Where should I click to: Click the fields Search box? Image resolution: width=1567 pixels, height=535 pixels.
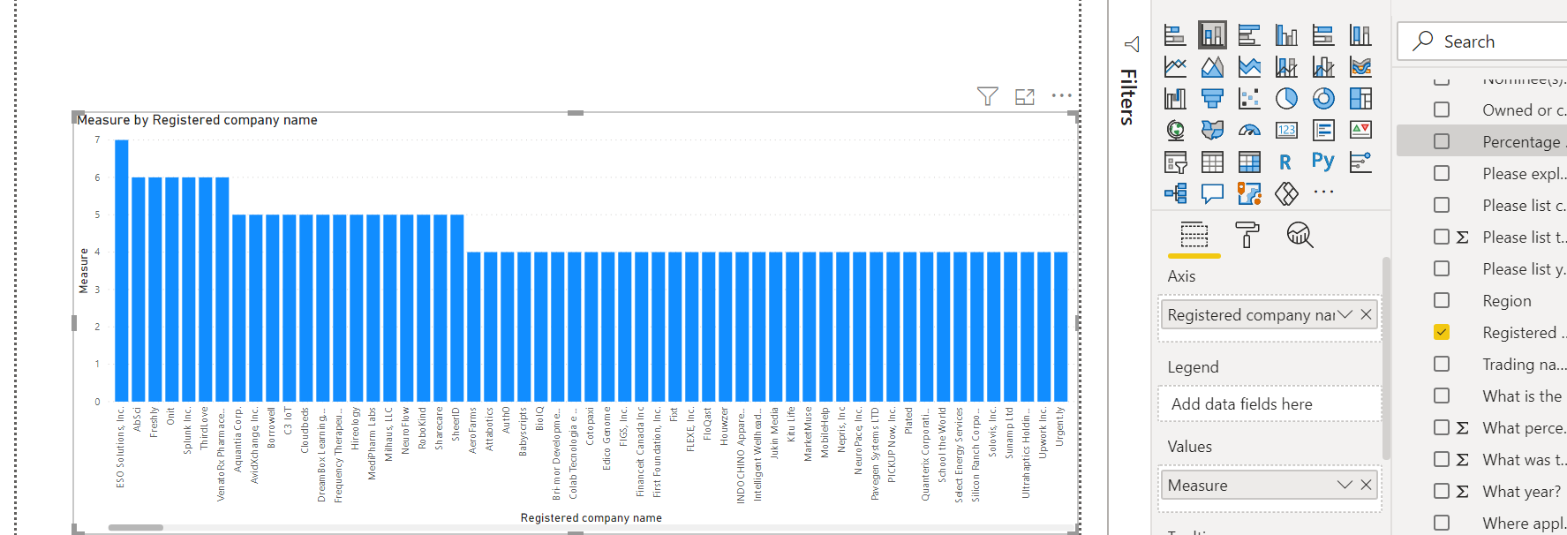(x=1482, y=41)
